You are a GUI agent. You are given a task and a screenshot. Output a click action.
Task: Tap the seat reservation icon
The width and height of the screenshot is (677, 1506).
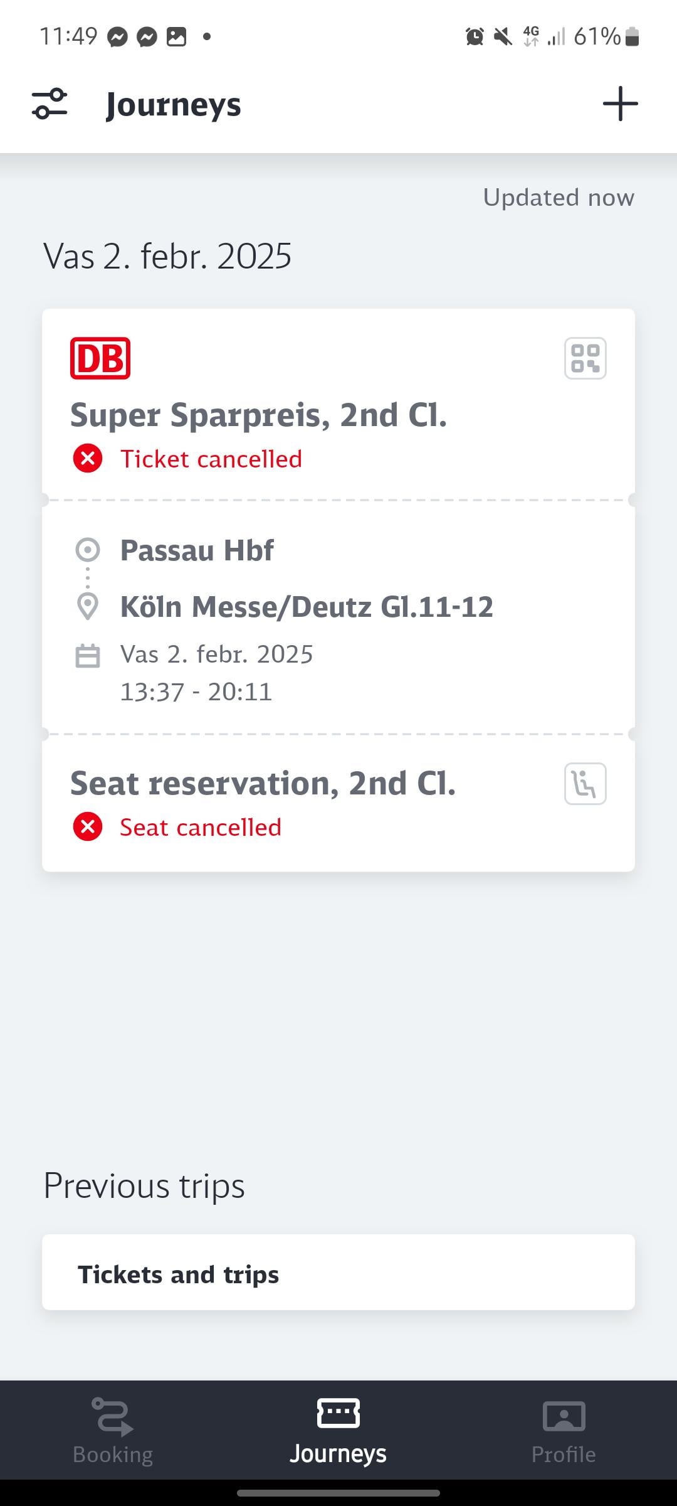[x=585, y=784]
